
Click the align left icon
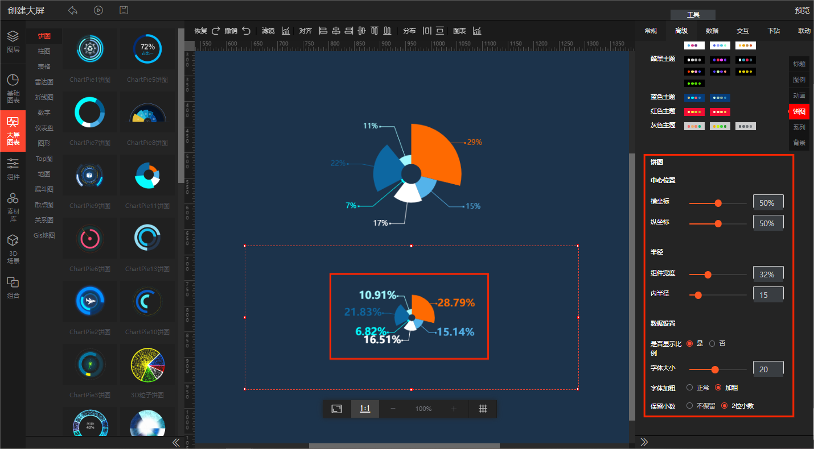point(323,31)
